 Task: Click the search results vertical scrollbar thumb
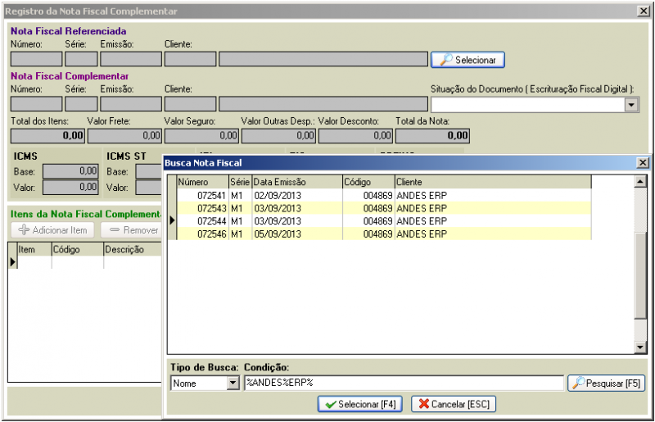640,276
